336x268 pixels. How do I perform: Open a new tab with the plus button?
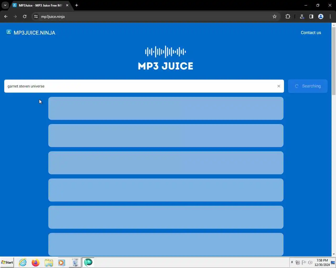pos(77,5)
